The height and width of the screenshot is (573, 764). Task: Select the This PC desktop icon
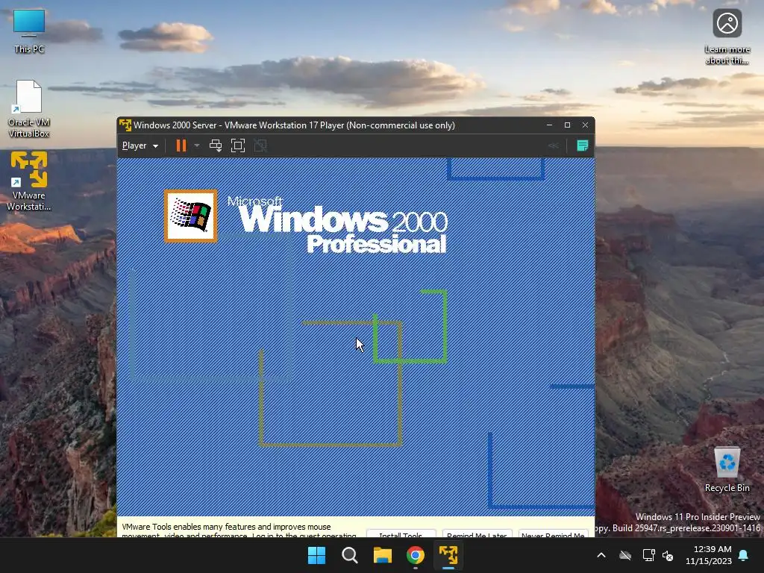click(29, 31)
